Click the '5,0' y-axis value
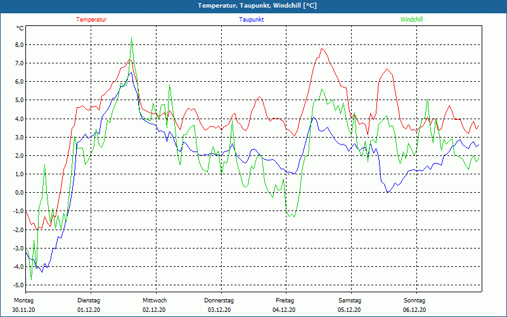507x317 pixels. tap(20, 100)
